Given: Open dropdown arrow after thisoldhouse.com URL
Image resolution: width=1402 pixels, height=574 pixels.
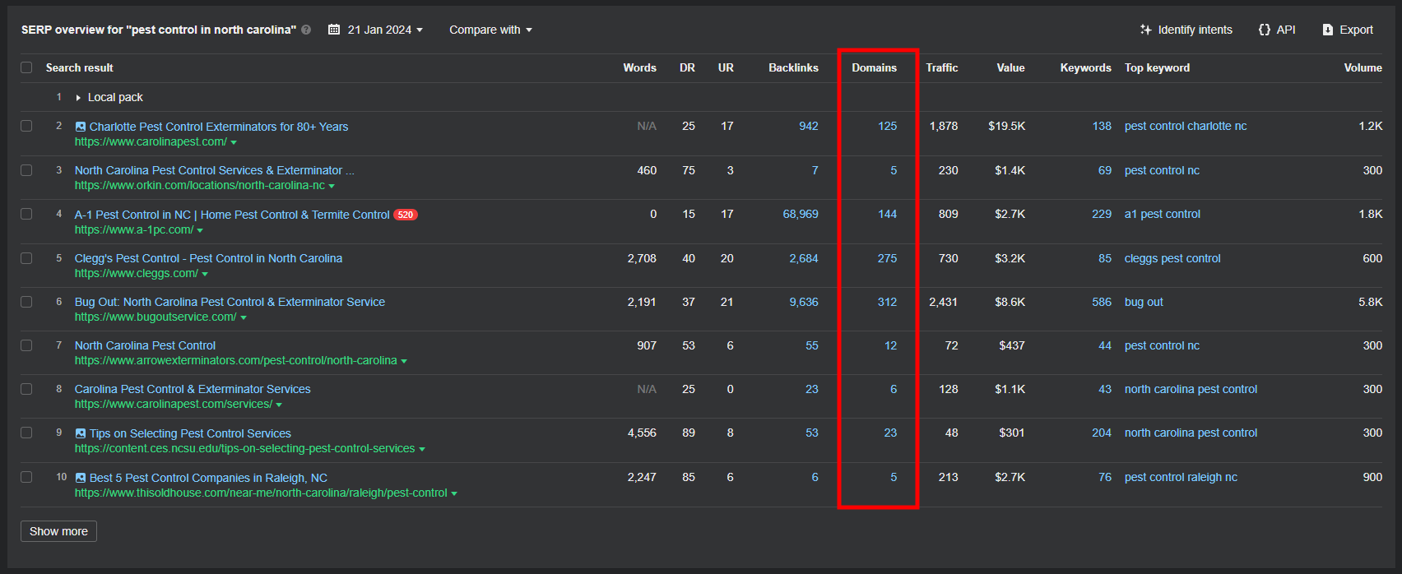Looking at the screenshot, I should tap(454, 494).
